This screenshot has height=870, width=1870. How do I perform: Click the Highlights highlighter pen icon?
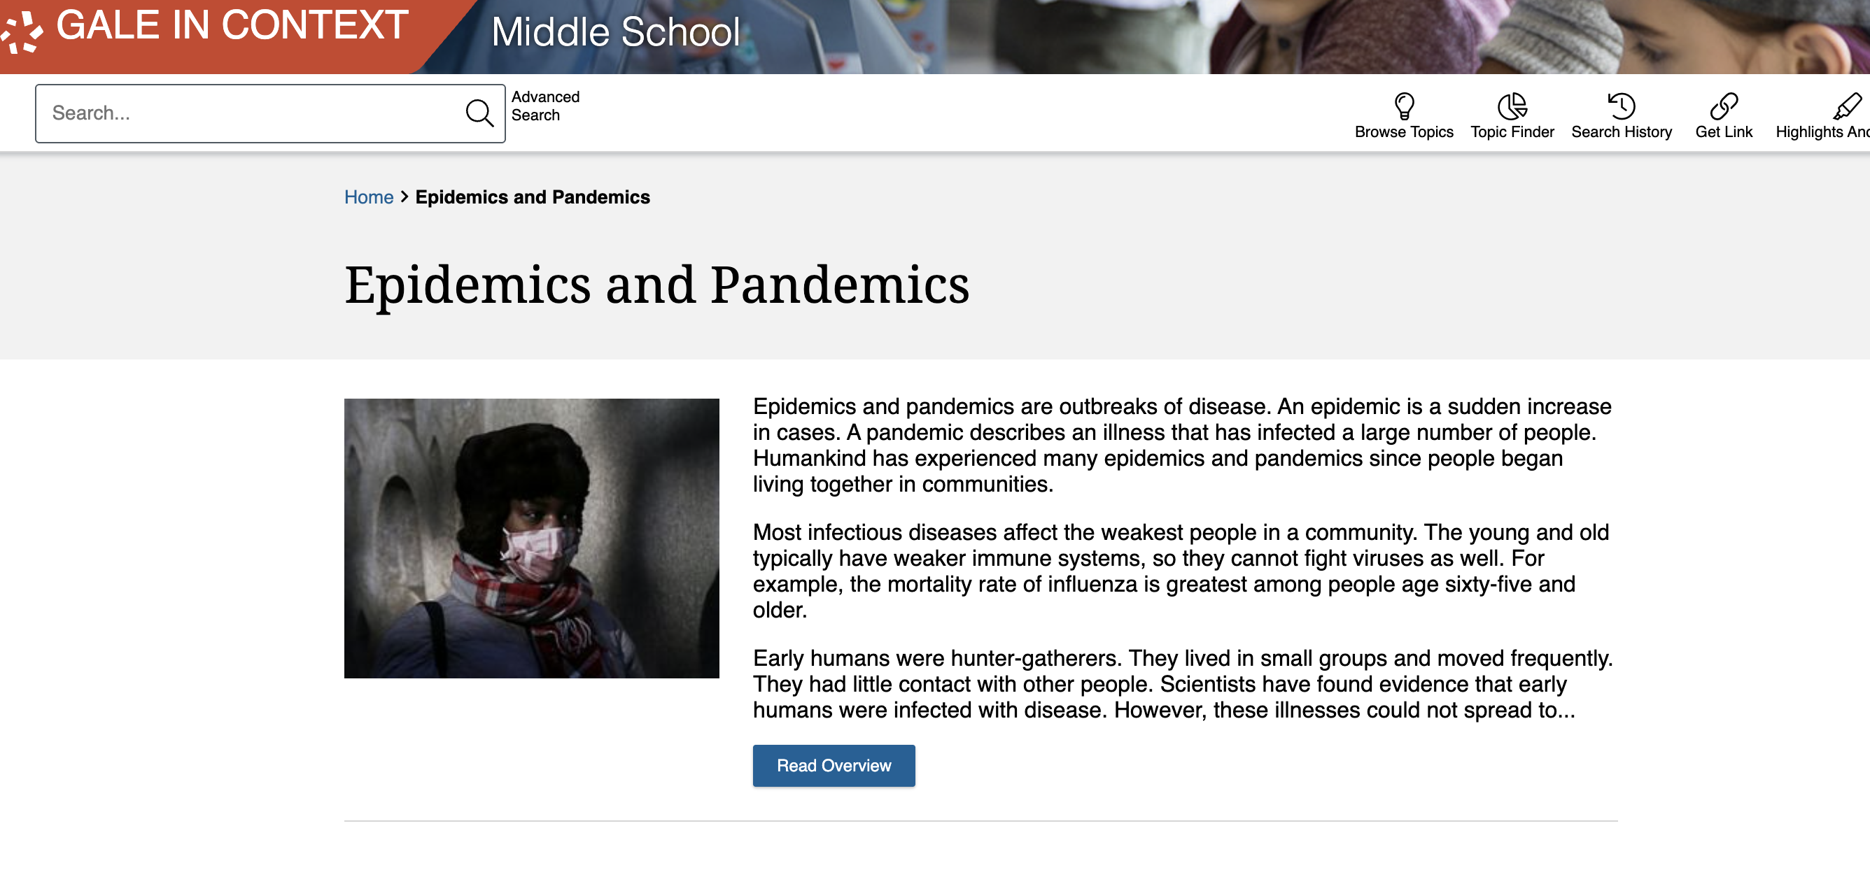point(1846,106)
